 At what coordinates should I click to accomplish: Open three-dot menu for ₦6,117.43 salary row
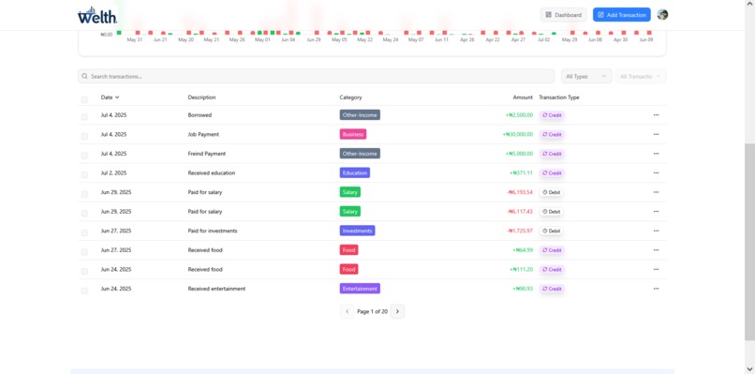(656, 212)
